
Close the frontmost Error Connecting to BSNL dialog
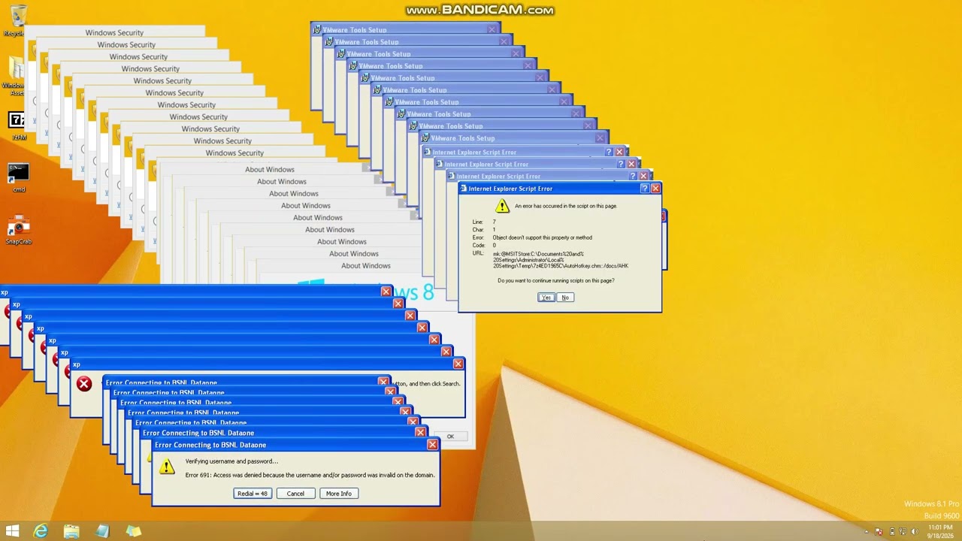(432, 445)
